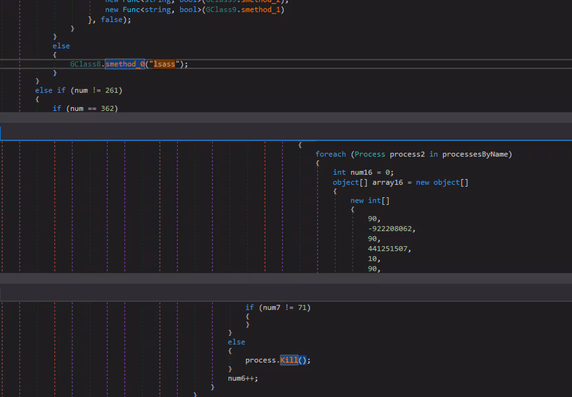Click the process variable before Kill
Viewport: 572px width, 397px height.
point(261,360)
